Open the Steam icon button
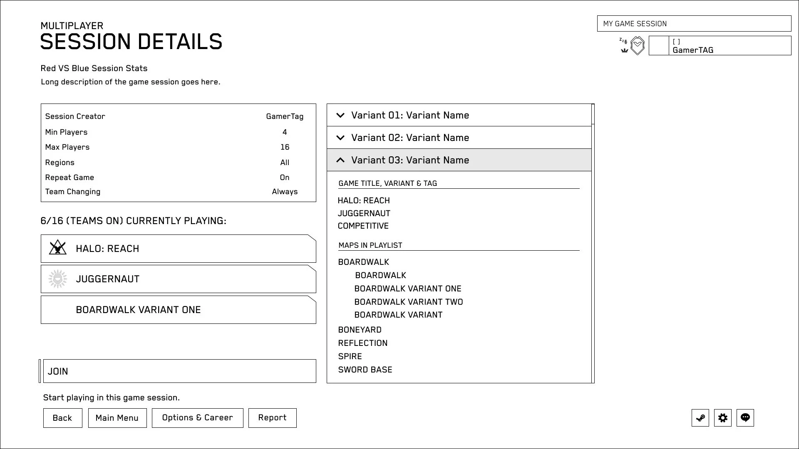Viewport: 799px width, 449px height. tap(700, 418)
